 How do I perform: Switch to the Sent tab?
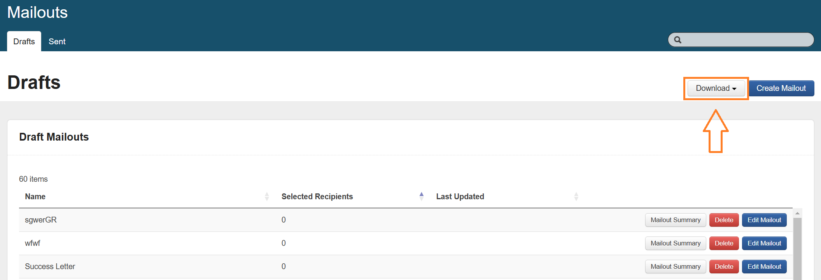click(x=57, y=42)
